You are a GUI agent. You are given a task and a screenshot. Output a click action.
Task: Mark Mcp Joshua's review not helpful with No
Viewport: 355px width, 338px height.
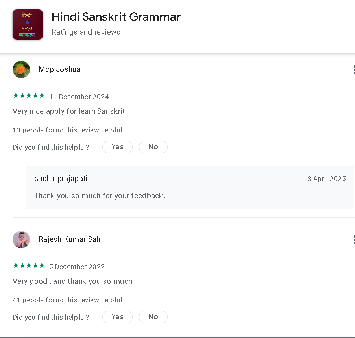(x=153, y=147)
